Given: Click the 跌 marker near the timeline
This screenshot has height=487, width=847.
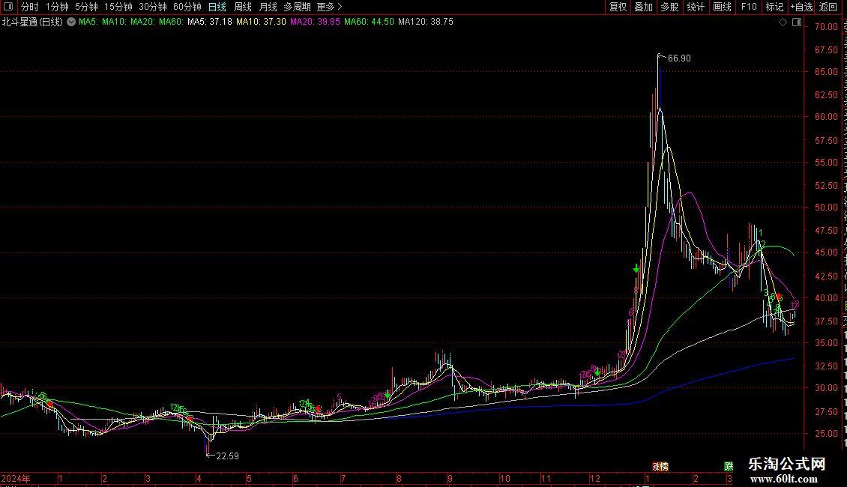Looking at the screenshot, I should [x=729, y=467].
